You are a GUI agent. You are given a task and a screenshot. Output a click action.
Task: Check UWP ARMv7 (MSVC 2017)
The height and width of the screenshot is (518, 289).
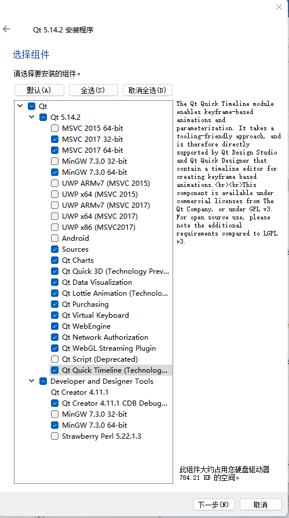click(54, 205)
